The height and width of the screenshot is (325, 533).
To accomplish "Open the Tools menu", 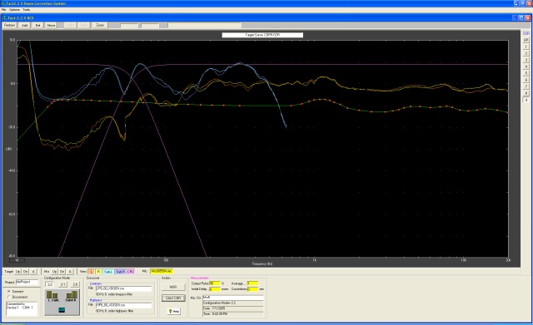I will pos(26,9).
